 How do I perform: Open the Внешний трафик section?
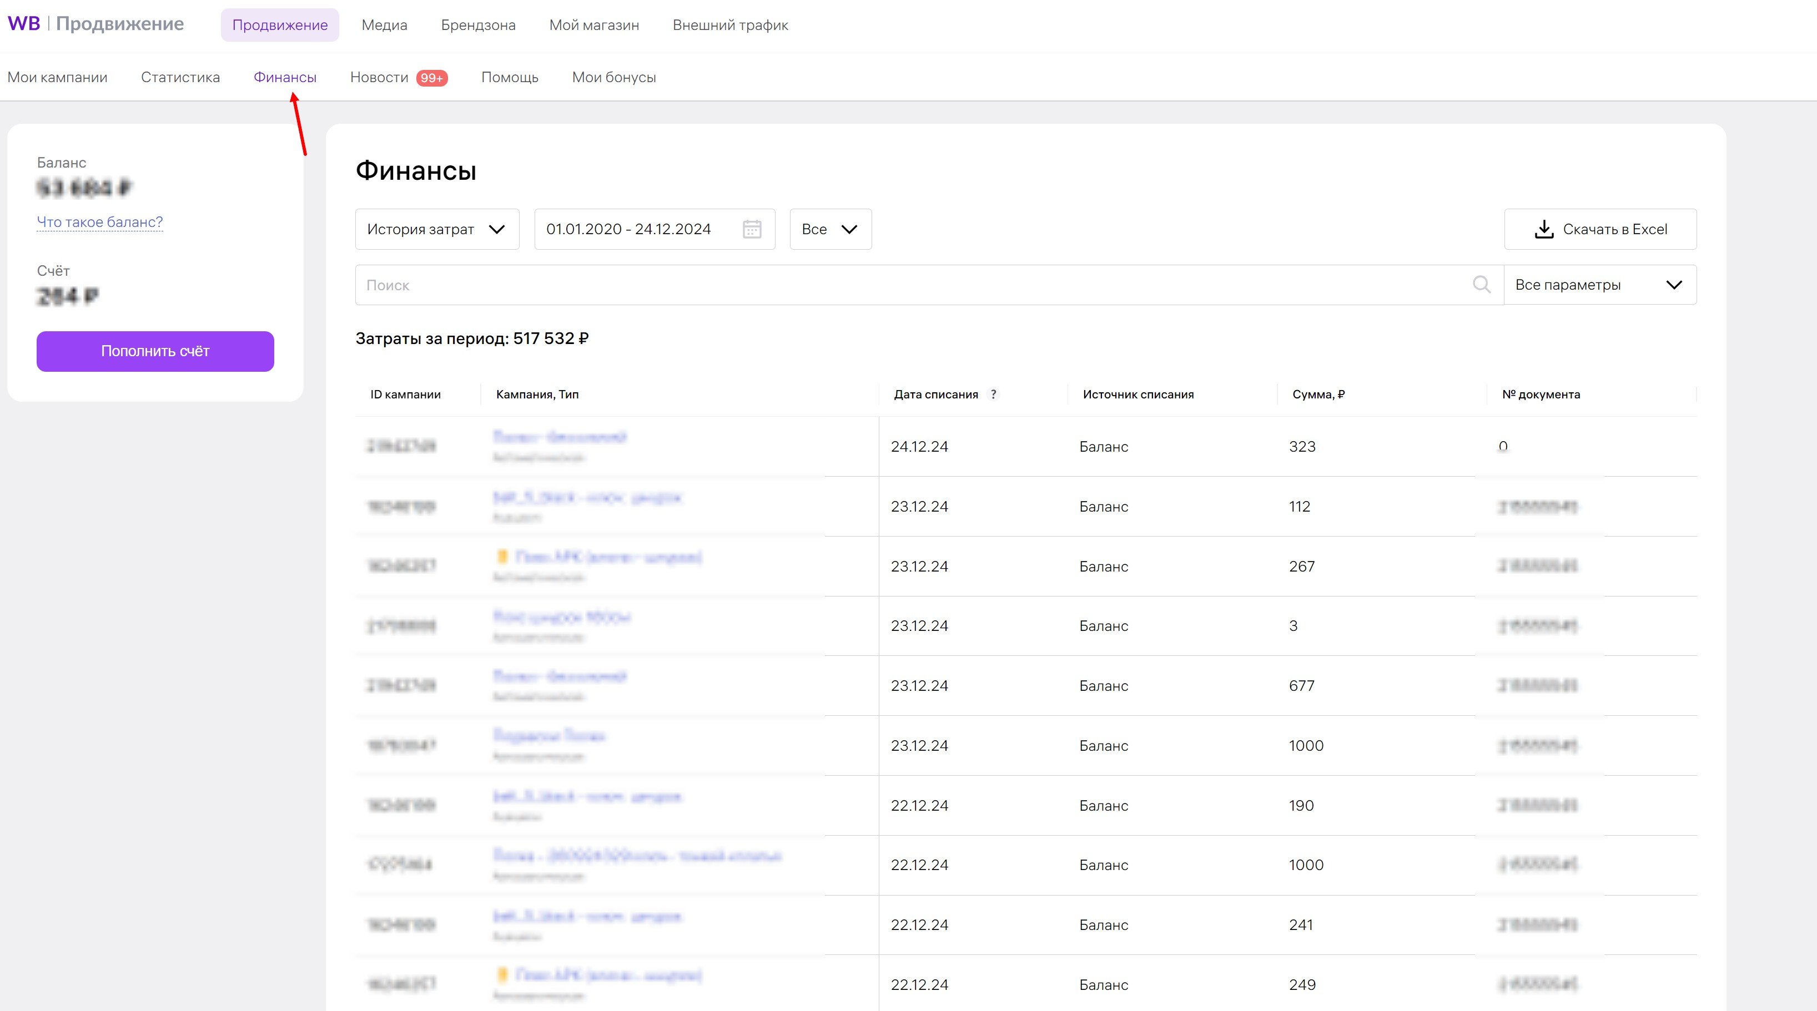point(730,24)
